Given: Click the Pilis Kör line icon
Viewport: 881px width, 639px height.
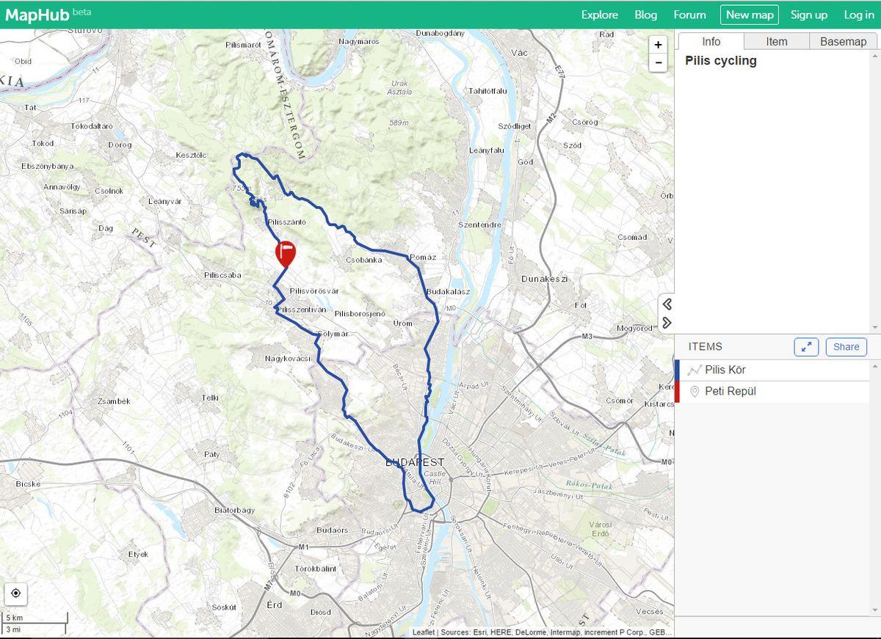Looking at the screenshot, I should [695, 370].
